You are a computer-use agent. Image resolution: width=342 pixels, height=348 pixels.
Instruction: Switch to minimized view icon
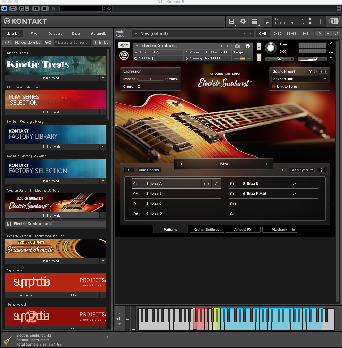pyautogui.click(x=266, y=21)
